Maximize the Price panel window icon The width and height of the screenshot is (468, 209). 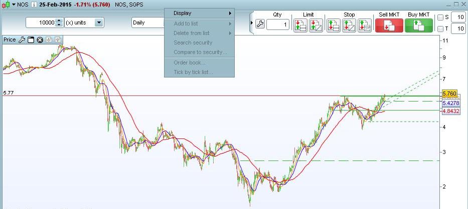(x=31, y=39)
